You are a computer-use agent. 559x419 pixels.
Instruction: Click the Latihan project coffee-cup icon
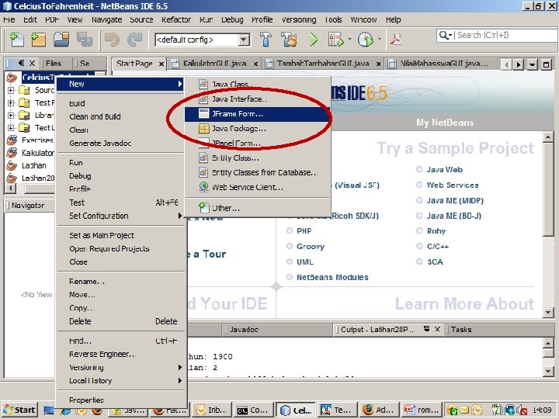point(12,166)
